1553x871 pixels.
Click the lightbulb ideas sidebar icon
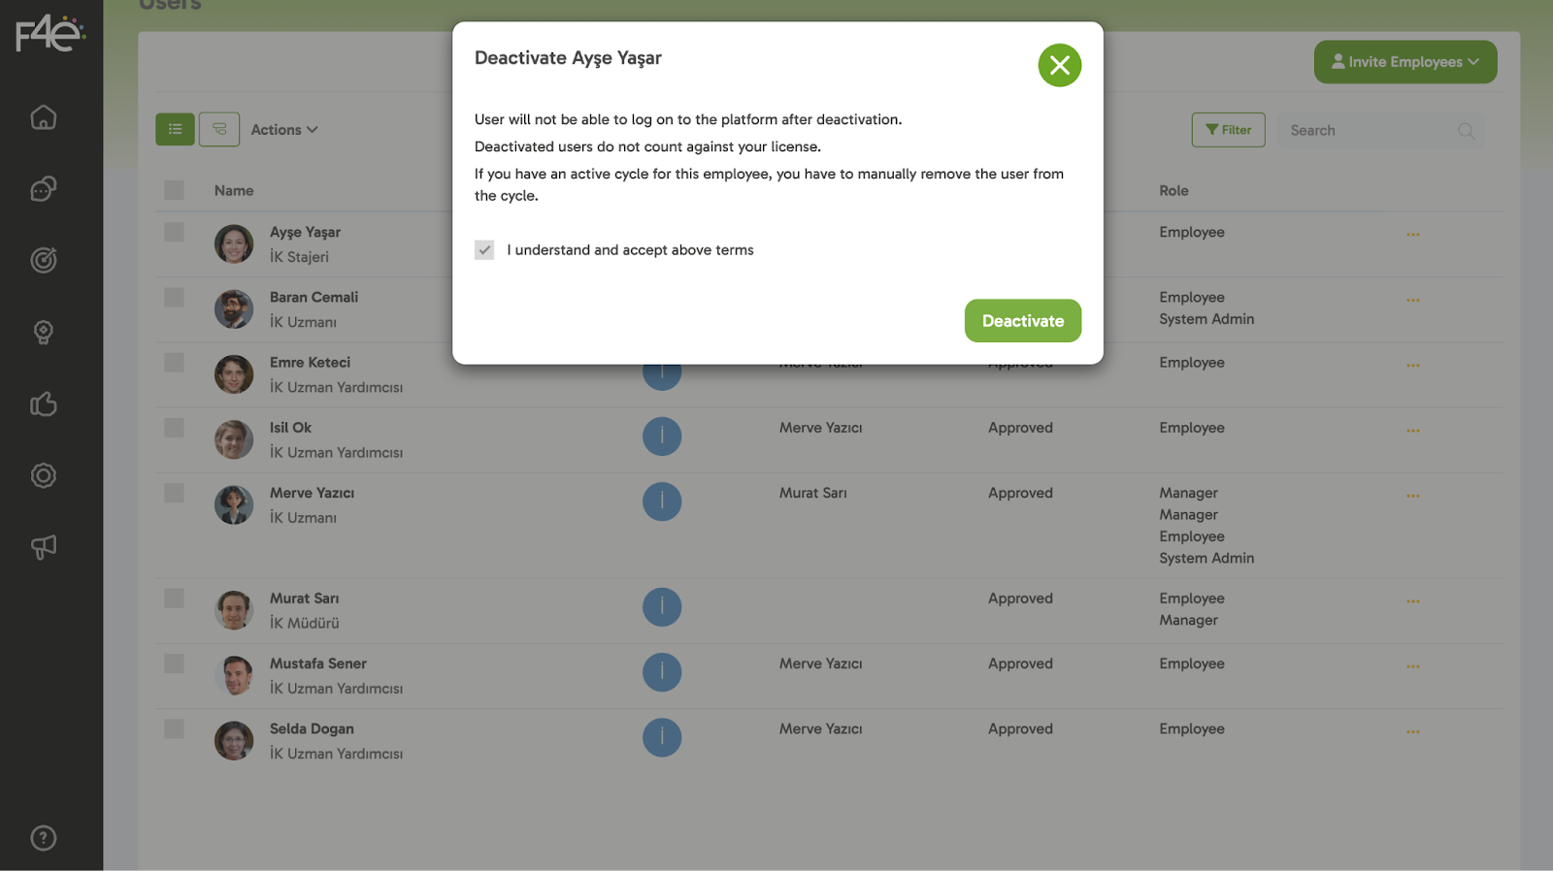coord(44,332)
